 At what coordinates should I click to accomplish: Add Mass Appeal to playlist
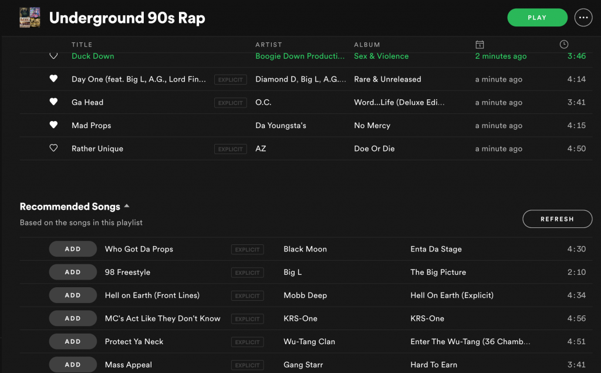click(x=73, y=365)
